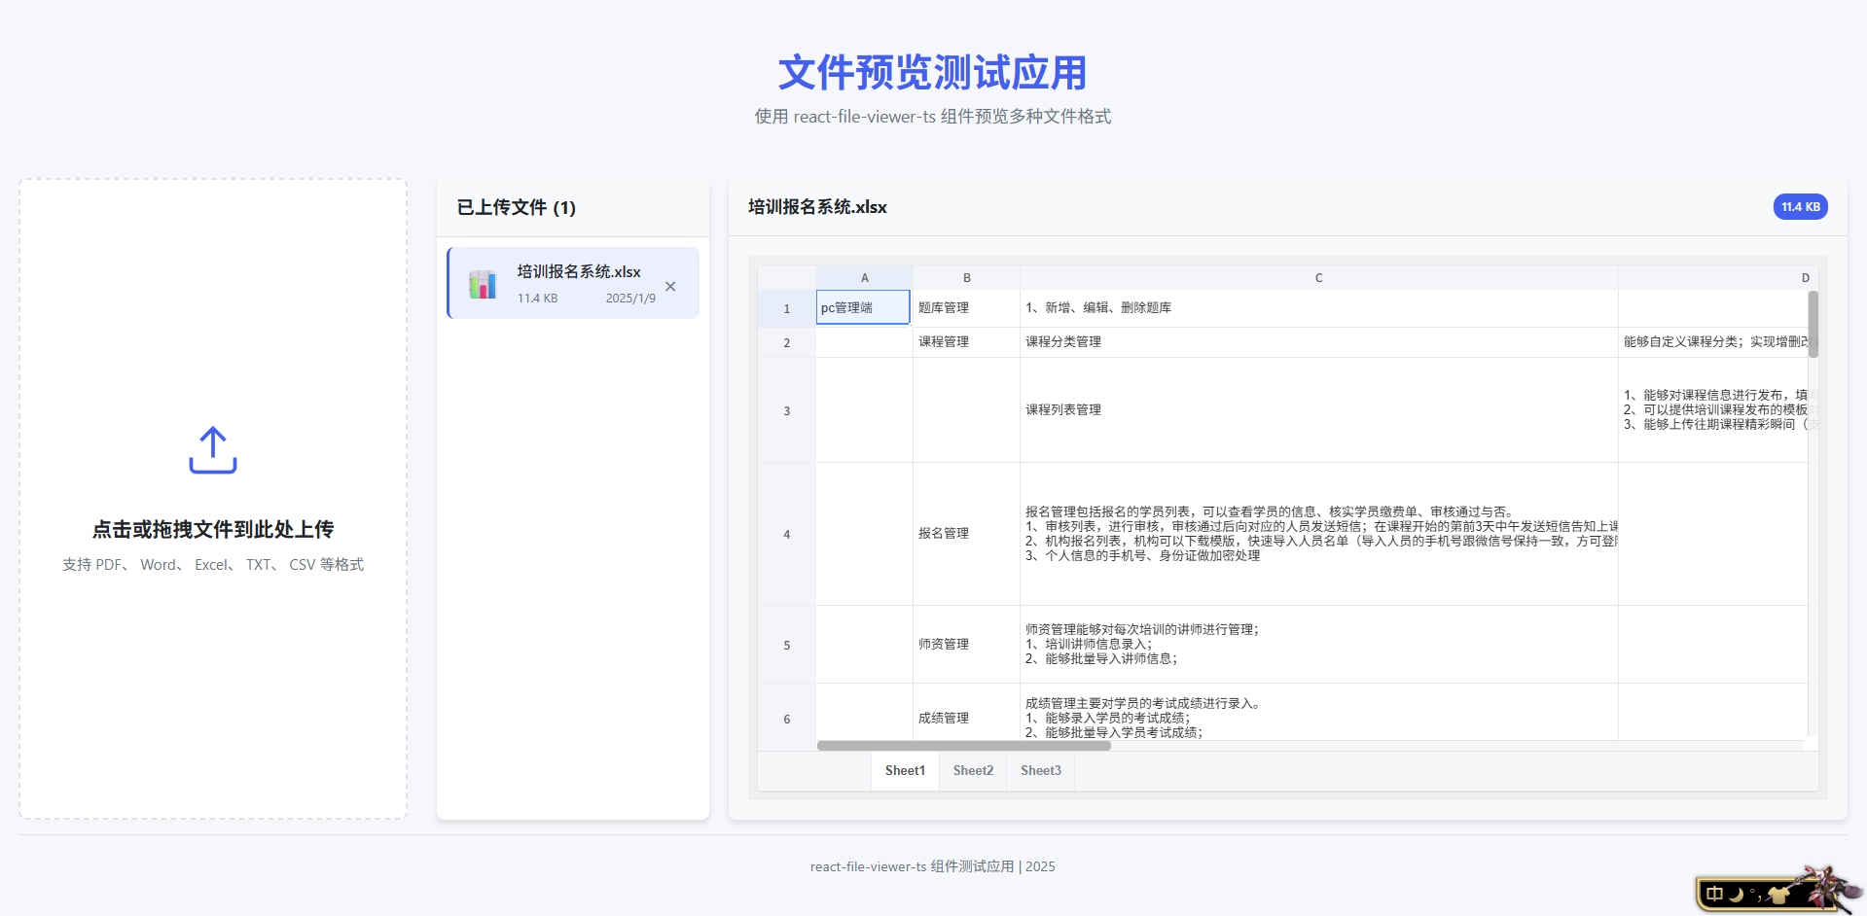
Task: Click the 已上传文件 panel header
Action: point(517,207)
